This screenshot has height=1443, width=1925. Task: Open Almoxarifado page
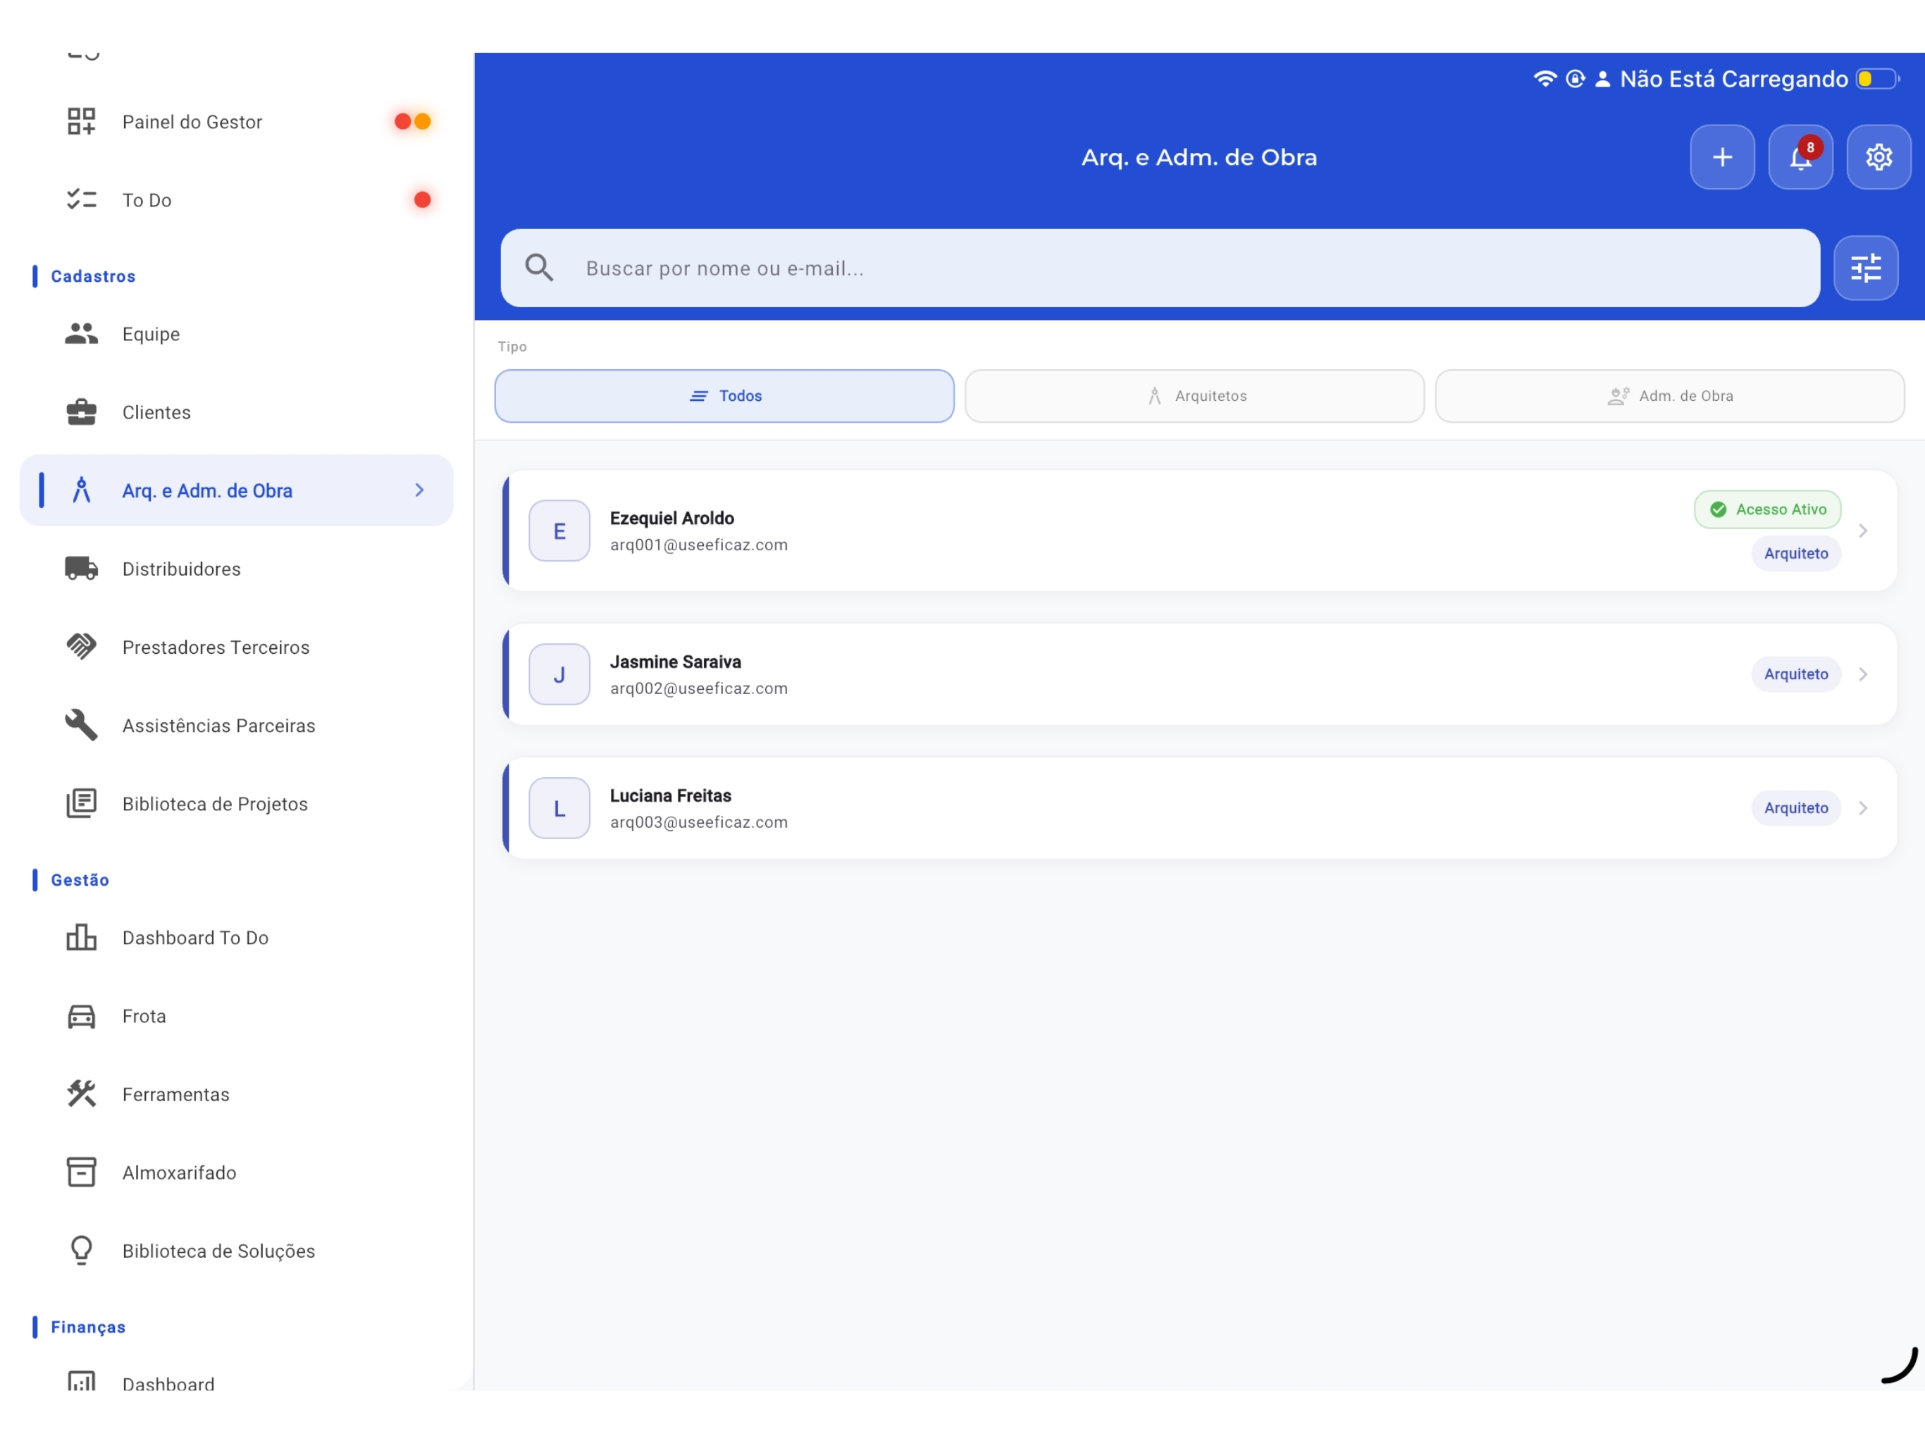point(237,1173)
